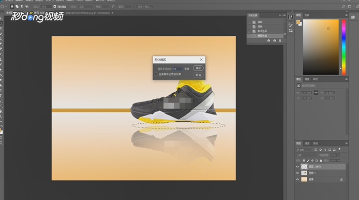Open the layer fill slider dropdown

(339, 161)
